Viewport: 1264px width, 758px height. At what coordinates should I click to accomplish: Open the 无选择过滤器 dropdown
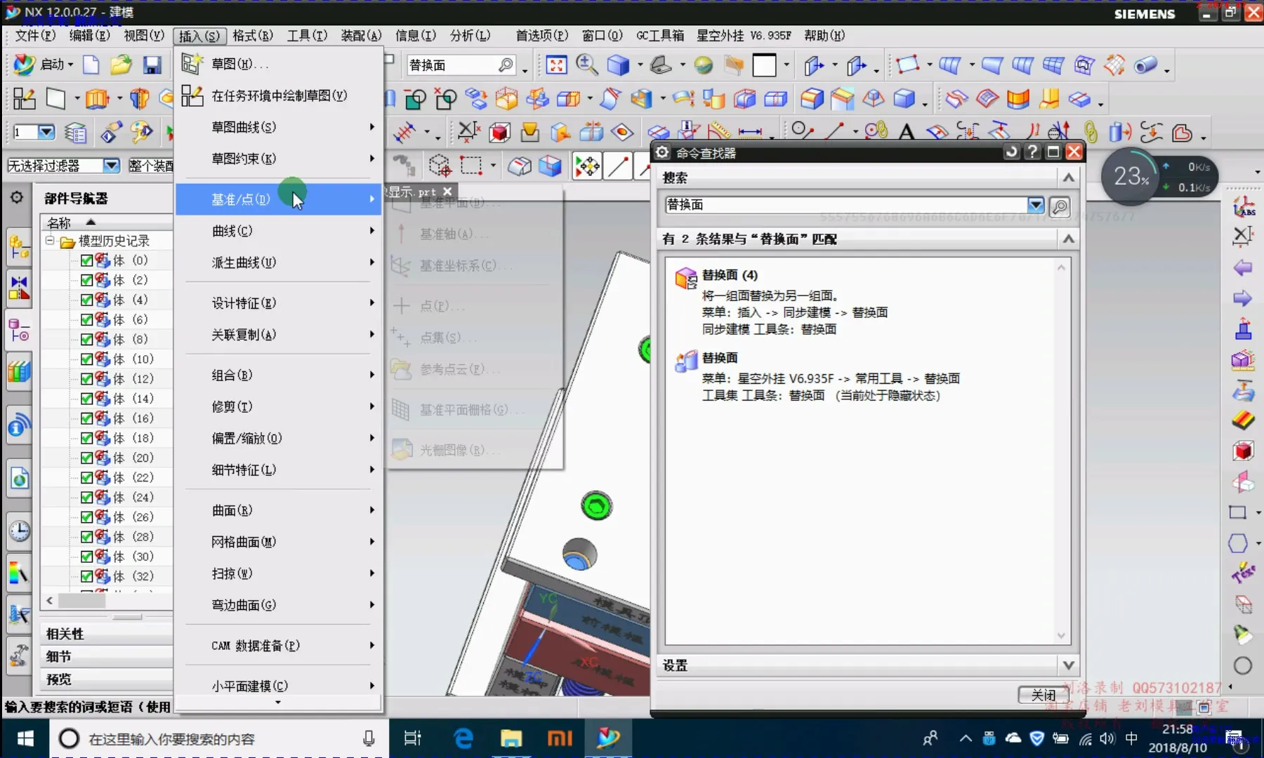click(111, 166)
